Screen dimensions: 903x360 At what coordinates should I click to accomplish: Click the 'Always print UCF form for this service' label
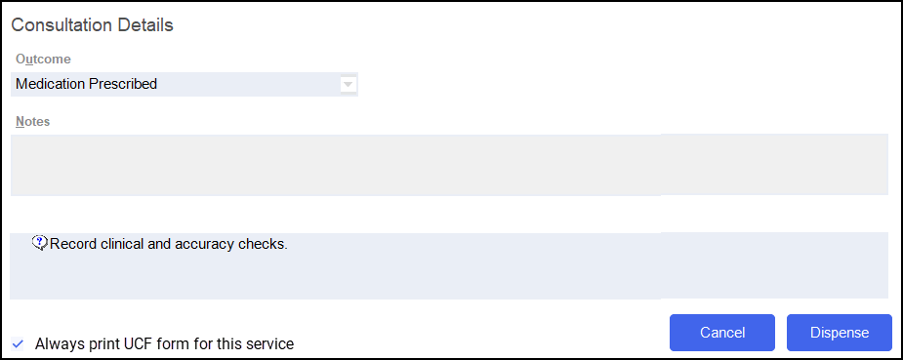coord(164,343)
